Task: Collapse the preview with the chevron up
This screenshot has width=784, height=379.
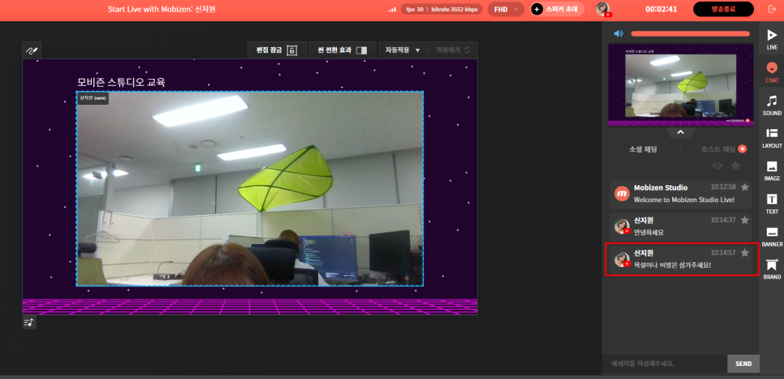Action: point(680,132)
